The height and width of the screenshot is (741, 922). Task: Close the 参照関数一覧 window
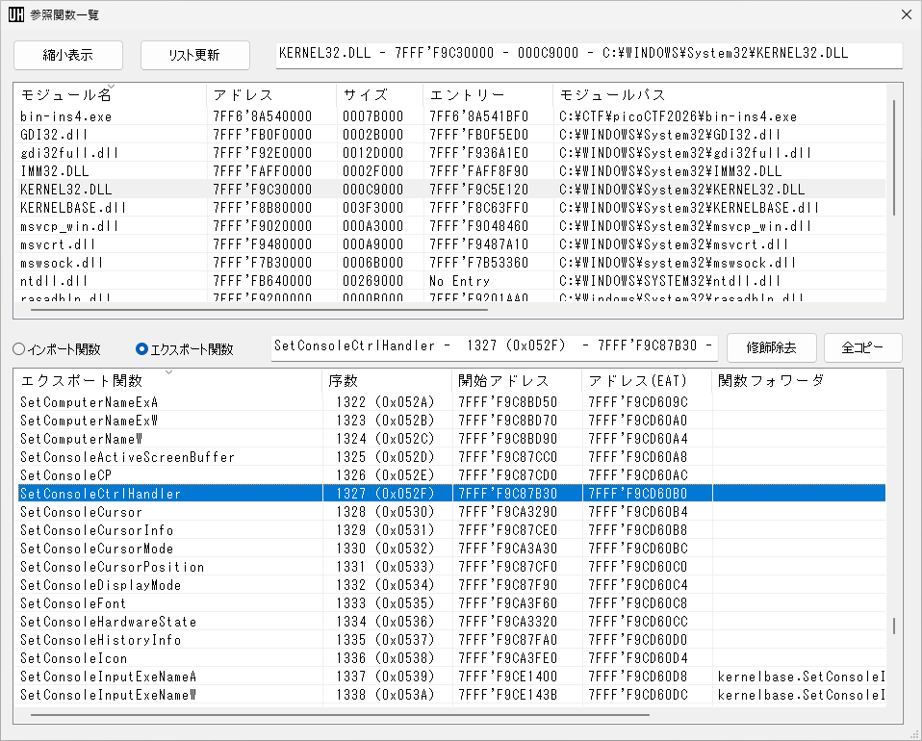coord(904,15)
